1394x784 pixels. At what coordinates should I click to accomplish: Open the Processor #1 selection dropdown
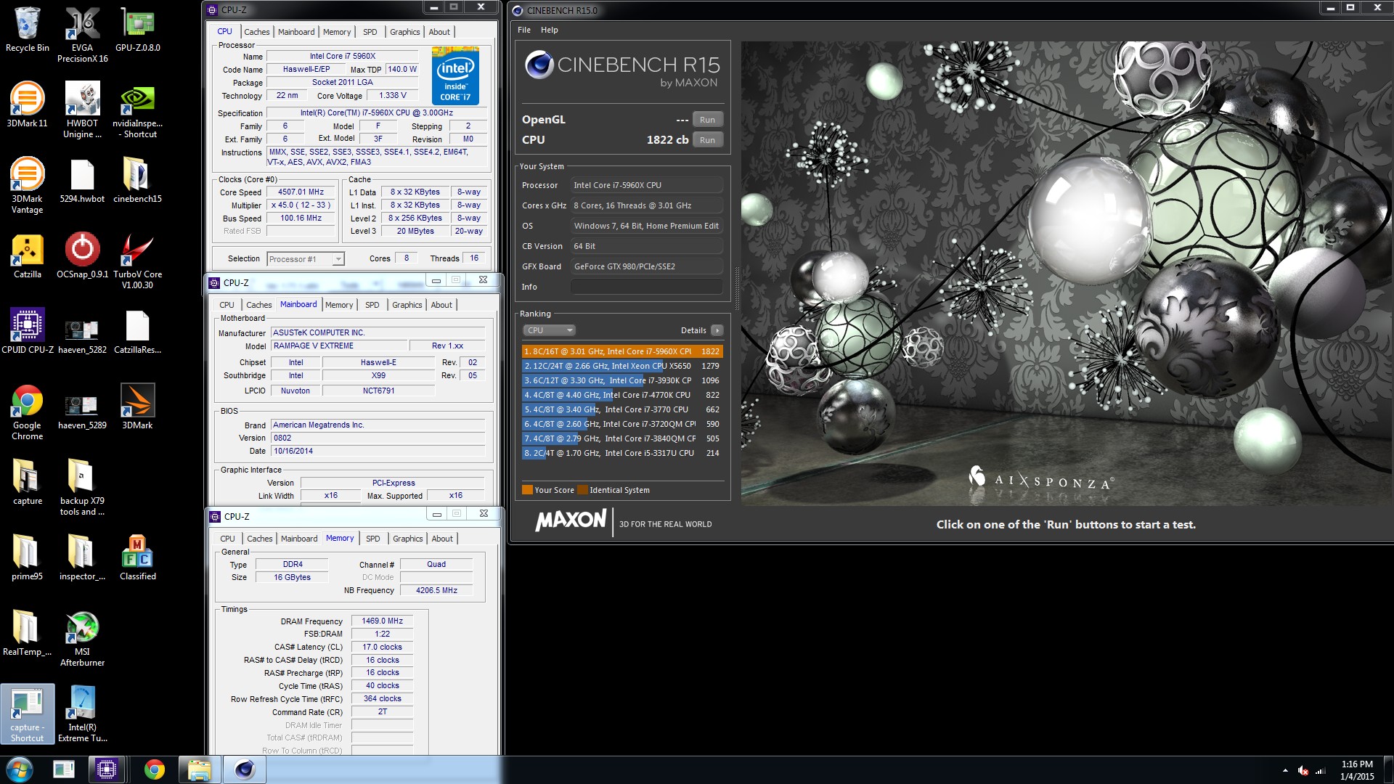pyautogui.click(x=306, y=259)
